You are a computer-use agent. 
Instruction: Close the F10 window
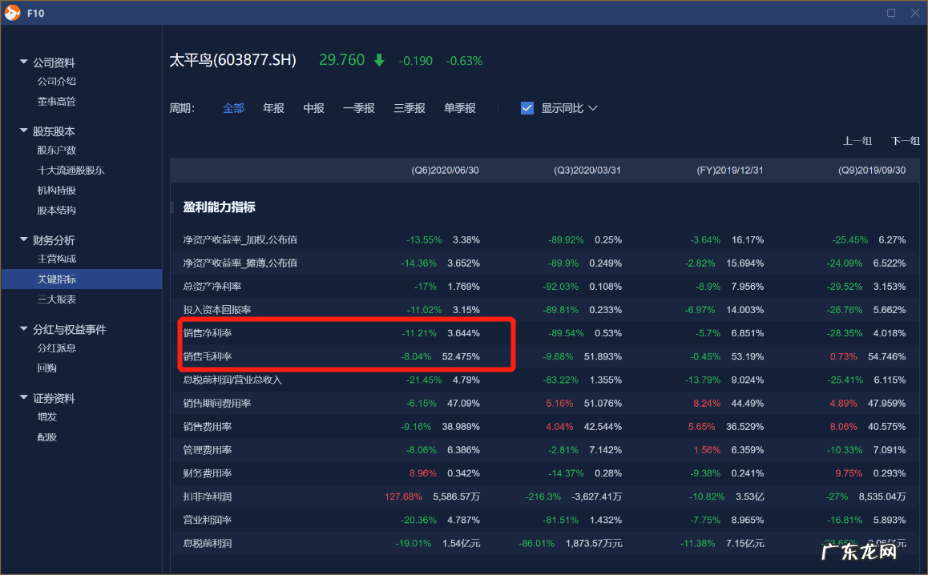915,13
